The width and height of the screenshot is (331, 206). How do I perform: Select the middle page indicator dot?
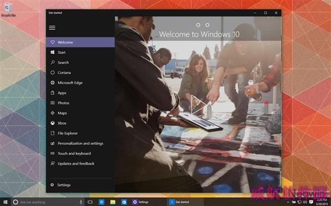coord(198,25)
